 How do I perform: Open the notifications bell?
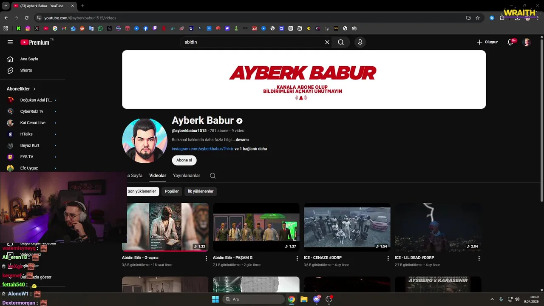(x=511, y=42)
